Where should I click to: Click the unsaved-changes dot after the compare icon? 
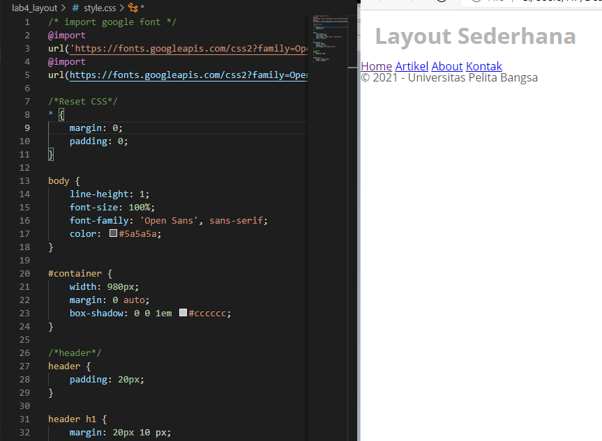pyautogui.click(x=142, y=7)
